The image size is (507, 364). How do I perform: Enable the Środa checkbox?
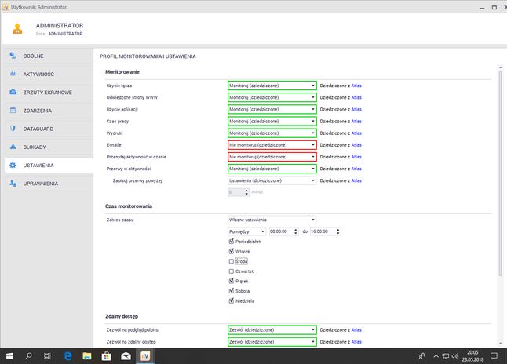[x=232, y=261]
